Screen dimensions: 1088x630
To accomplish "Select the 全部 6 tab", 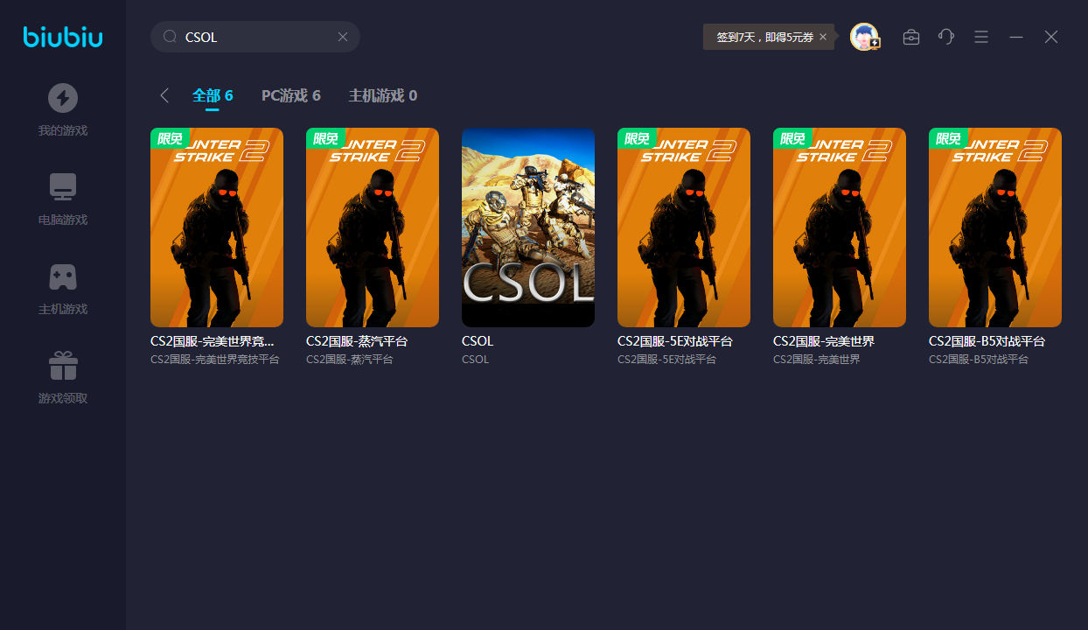I will 213,95.
